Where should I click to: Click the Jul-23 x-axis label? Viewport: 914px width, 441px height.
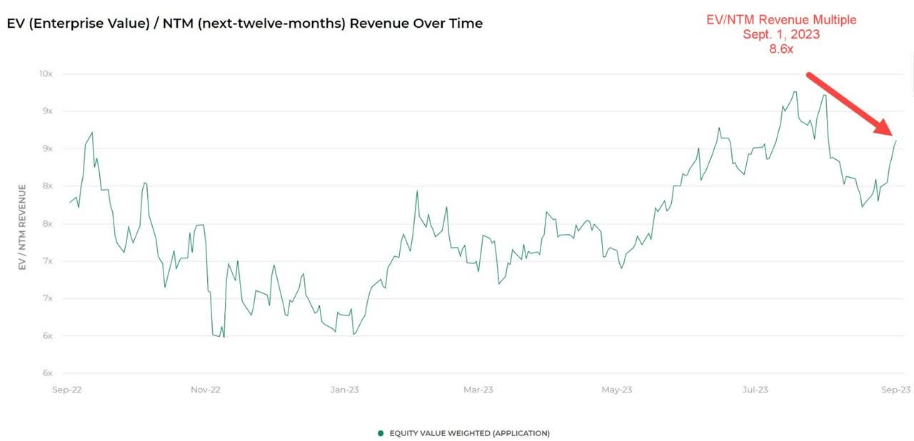(x=755, y=390)
